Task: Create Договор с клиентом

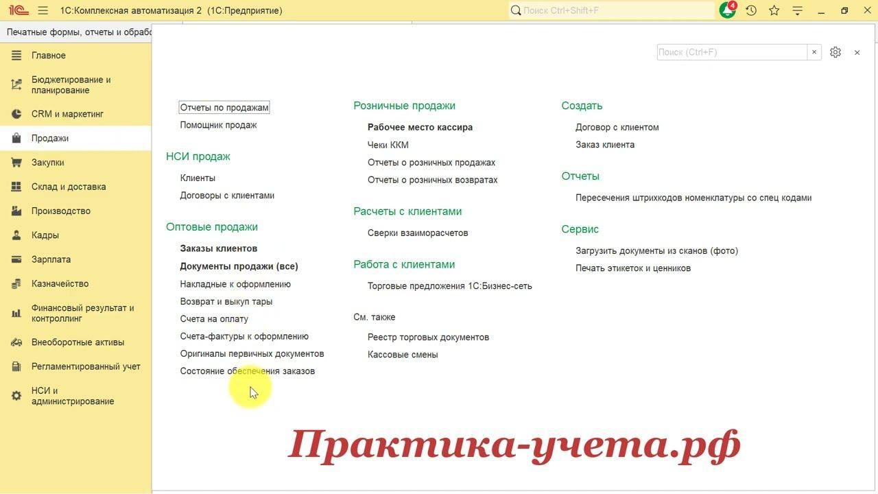Action: (617, 127)
